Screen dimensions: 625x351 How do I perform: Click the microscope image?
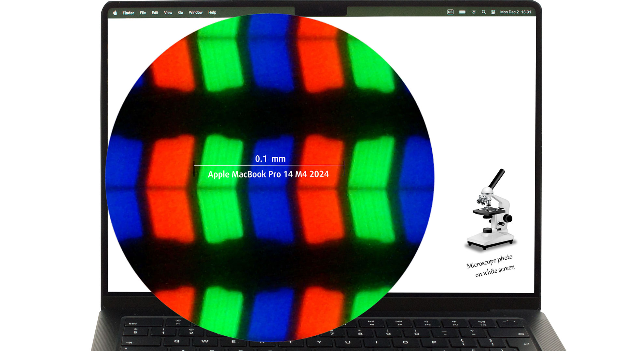coord(492,210)
